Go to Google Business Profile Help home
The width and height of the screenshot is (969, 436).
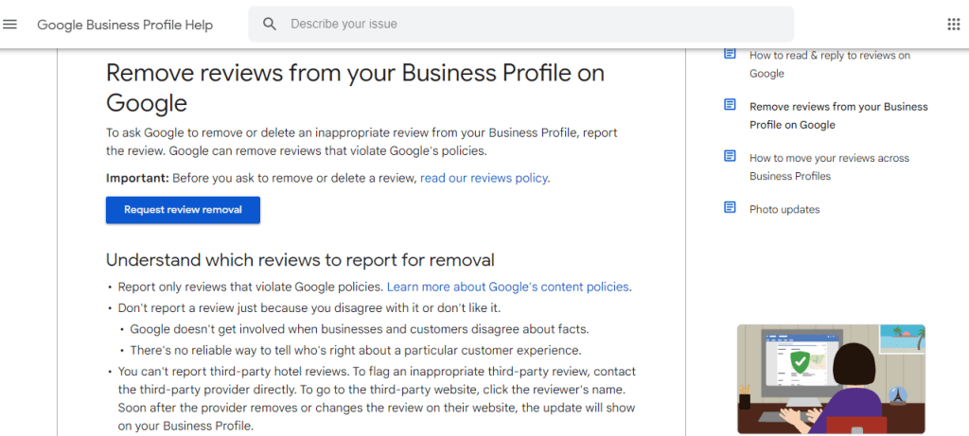(x=125, y=25)
